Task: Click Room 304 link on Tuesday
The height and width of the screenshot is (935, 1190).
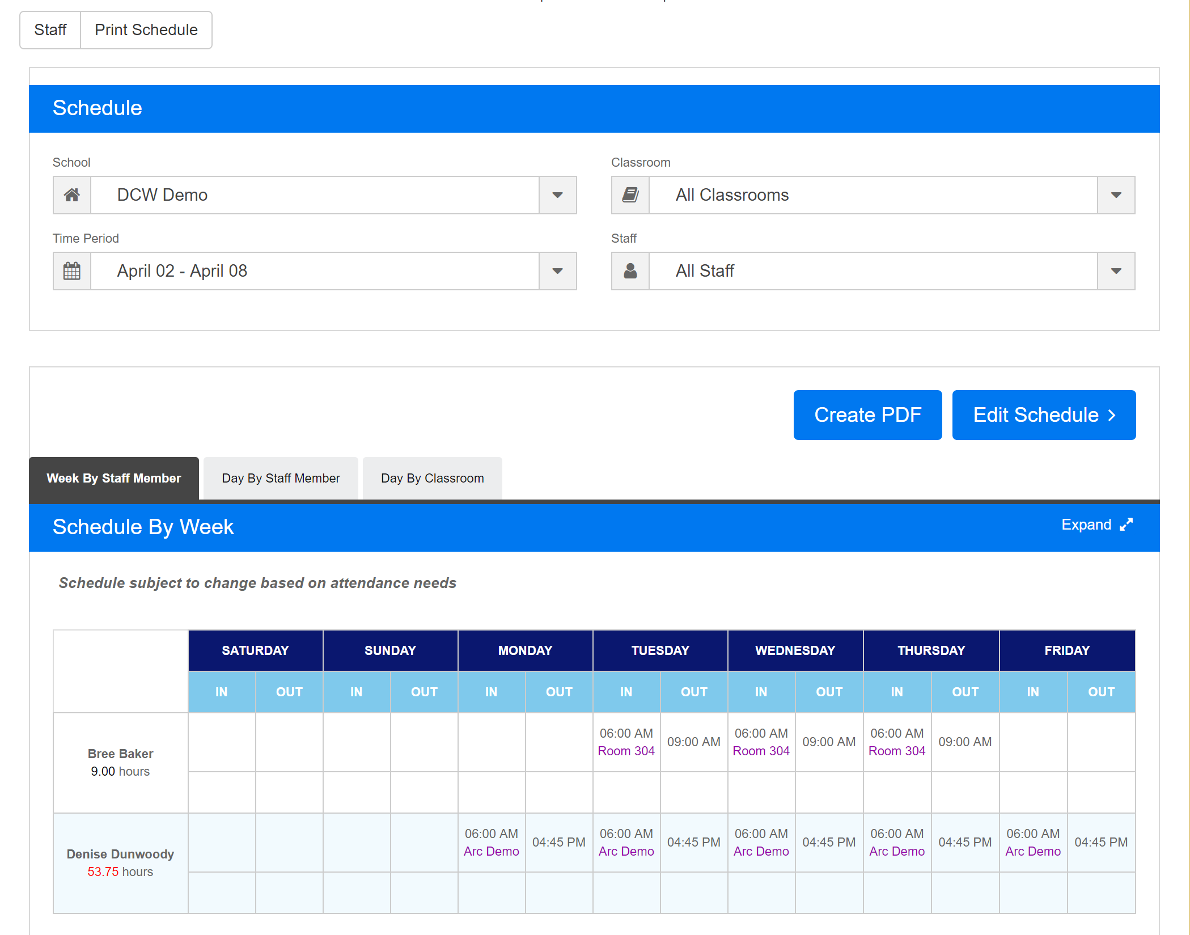Action: pyautogui.click(x=626, y=751)
